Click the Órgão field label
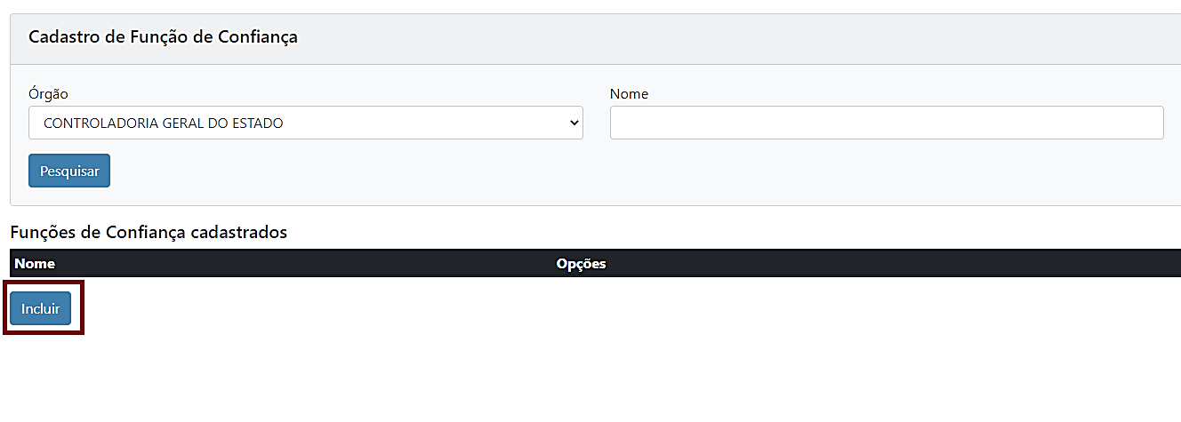Viewport: 1181px width, 422px height. click(48, 93)
